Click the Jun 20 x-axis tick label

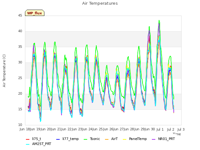click(x=51, y=129)
